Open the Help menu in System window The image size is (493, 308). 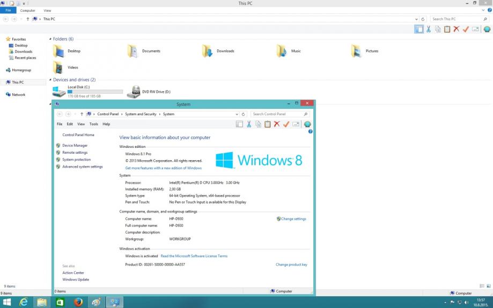pyautogui.click(x=106, y=124)
